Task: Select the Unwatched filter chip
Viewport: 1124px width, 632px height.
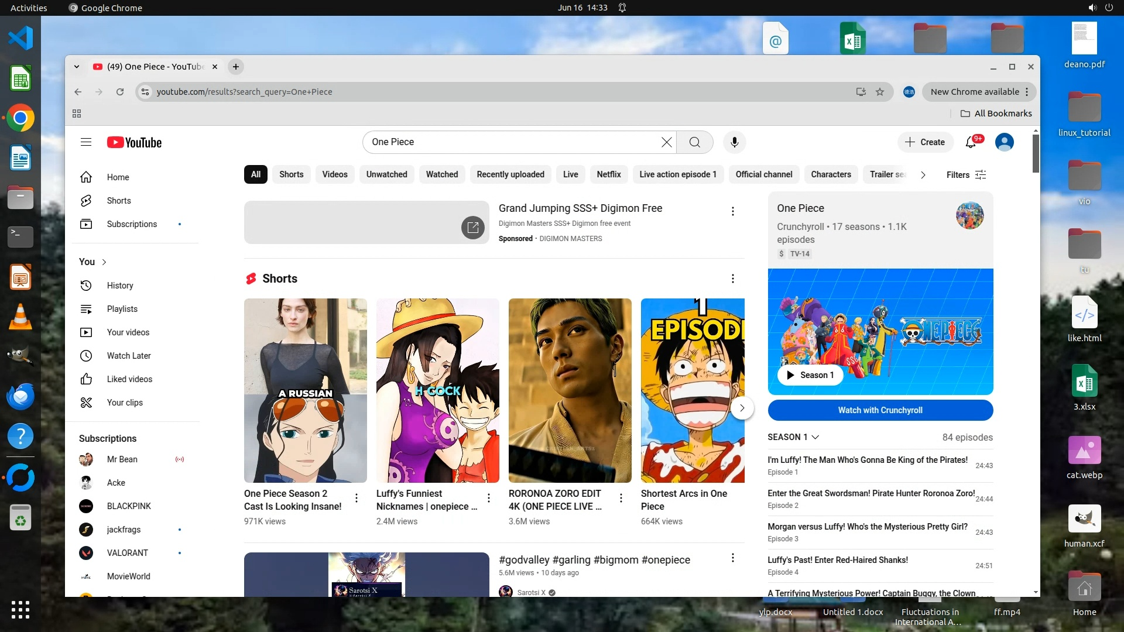Action: tap(386, 174)
